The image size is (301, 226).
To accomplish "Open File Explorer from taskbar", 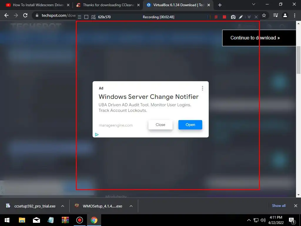I will (x=22, y=220).
